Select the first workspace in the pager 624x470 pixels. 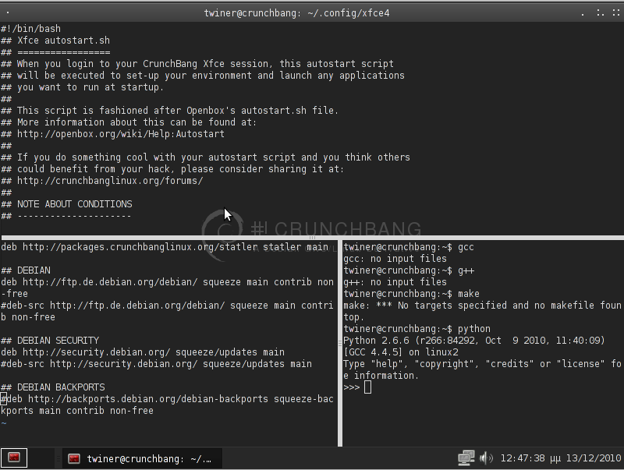pos(14,458)
